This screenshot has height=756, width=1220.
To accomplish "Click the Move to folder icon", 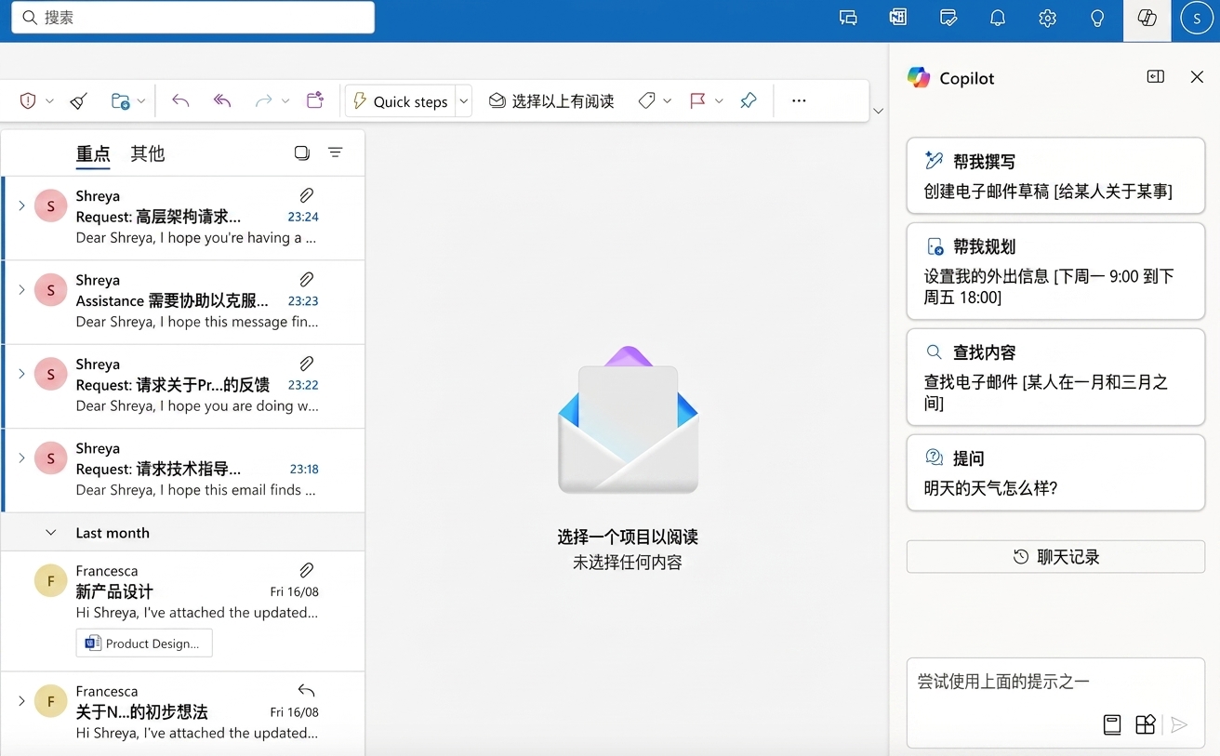I will pos(120,100).
